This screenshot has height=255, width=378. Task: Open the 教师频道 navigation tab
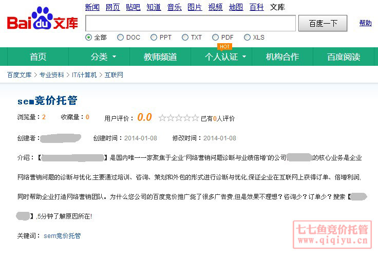coord(160,57)
